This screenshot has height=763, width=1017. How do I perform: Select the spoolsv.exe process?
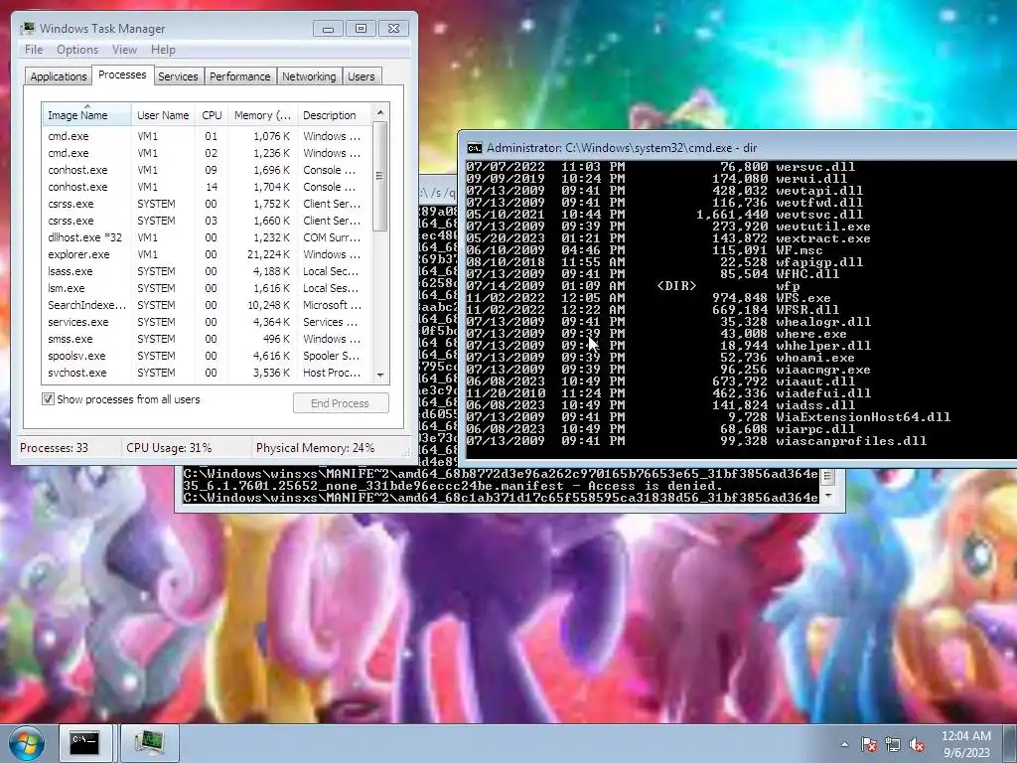207,356
